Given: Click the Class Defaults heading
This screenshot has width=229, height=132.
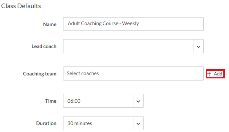Looking at the screenshot, I should [x=21, y=6].
